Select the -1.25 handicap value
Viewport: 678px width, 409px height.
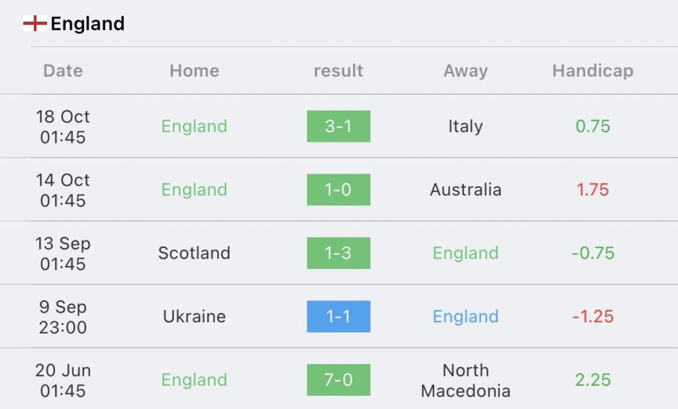[593, 316]
